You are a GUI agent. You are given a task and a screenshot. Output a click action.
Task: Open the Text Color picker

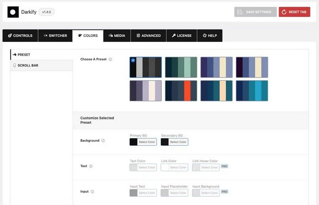click(x=143, y=167)
